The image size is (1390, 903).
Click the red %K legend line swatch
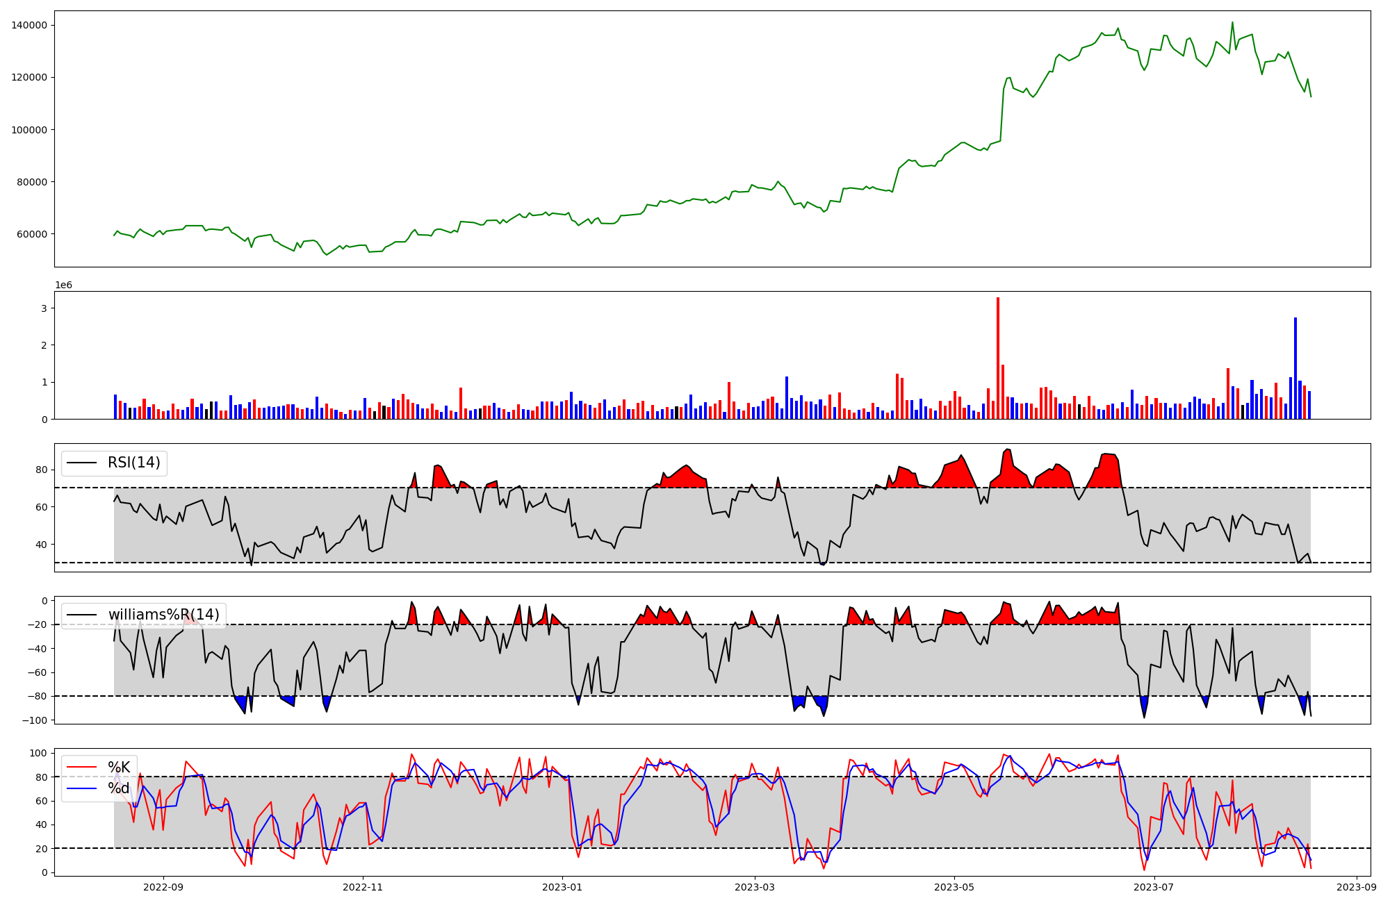click(x=81, y=768)
